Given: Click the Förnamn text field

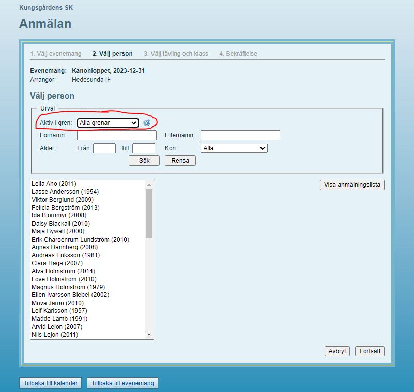Looking at the screenshot, I should (x=116, y=135).
